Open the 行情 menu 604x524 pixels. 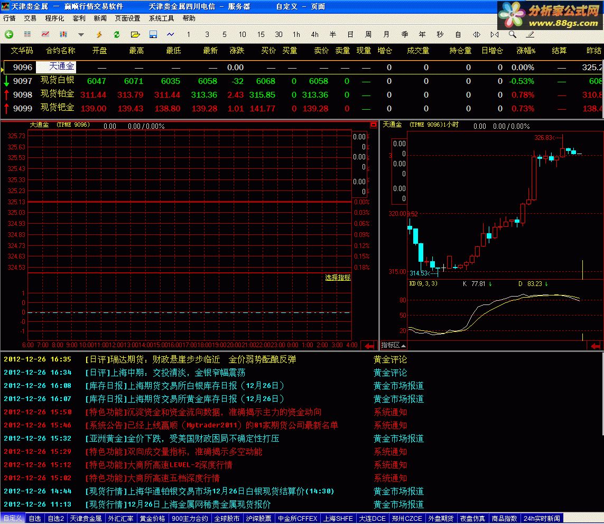(9, 18)
